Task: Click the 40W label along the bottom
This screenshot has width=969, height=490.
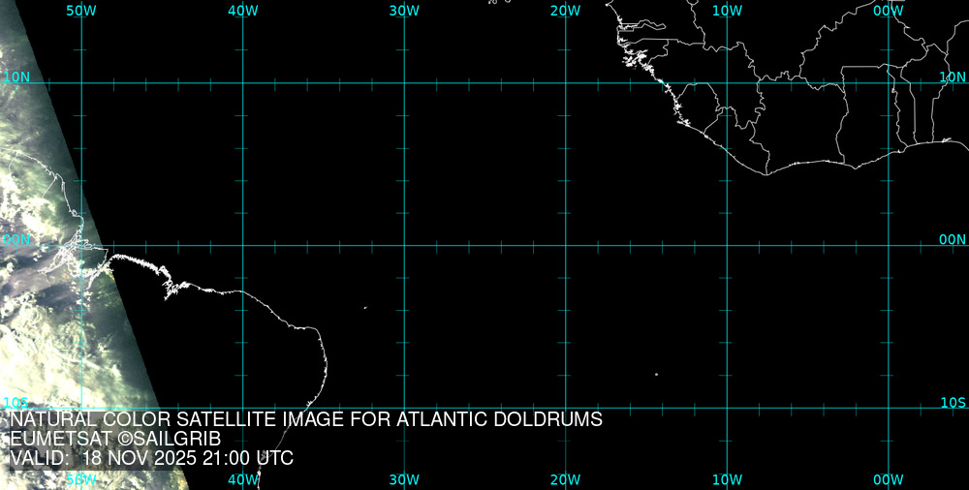Action: coord(242,479)
